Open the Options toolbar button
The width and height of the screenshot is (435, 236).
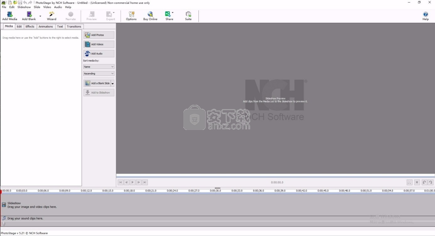click(x=131, y=16)
